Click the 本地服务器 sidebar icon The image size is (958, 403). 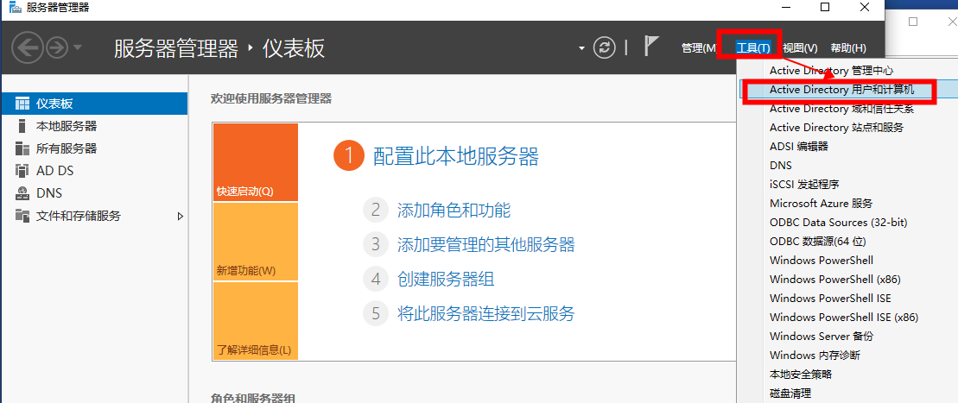(22, 126)
